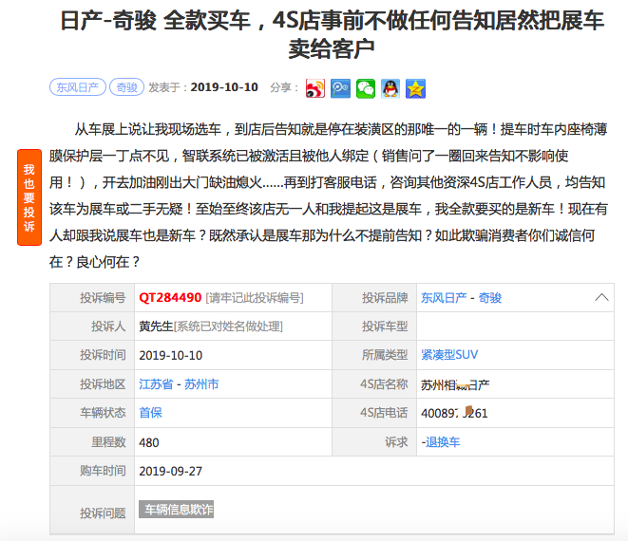Collapse the complaint details with chevron arrow
This screenshot has height=541, width=628.
601,298
